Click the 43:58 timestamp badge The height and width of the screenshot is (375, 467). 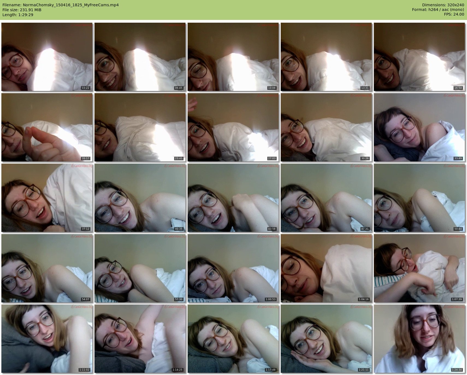(272, 229)
